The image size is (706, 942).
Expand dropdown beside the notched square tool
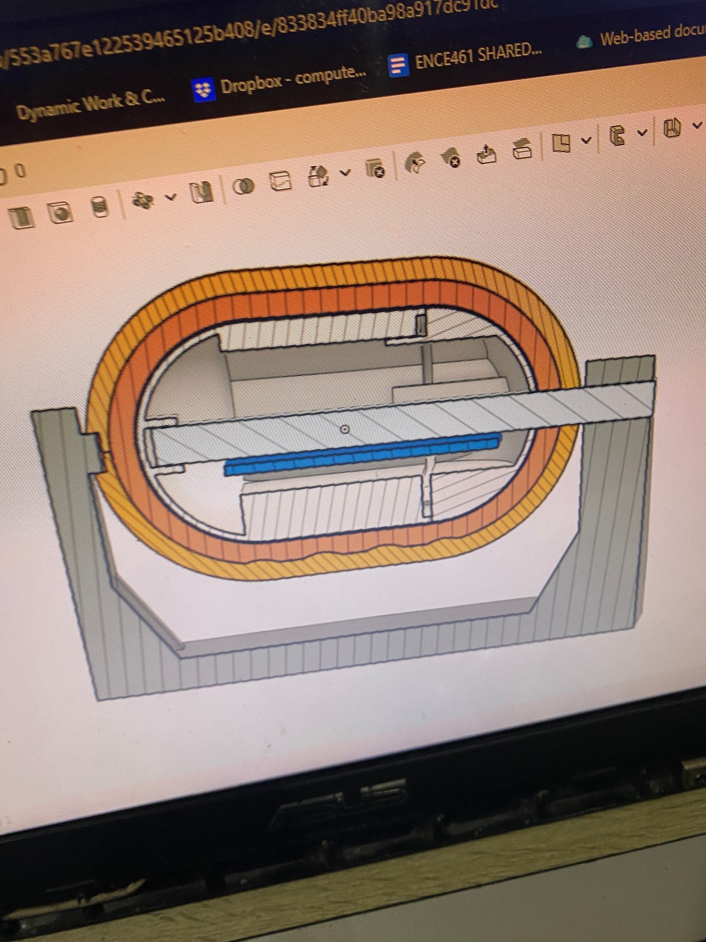point(586,140)
